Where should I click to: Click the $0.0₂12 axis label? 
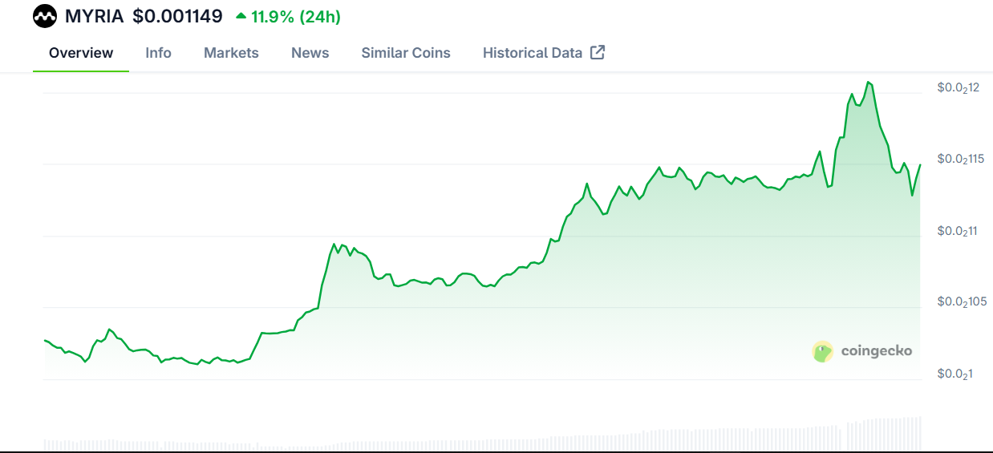959,87
